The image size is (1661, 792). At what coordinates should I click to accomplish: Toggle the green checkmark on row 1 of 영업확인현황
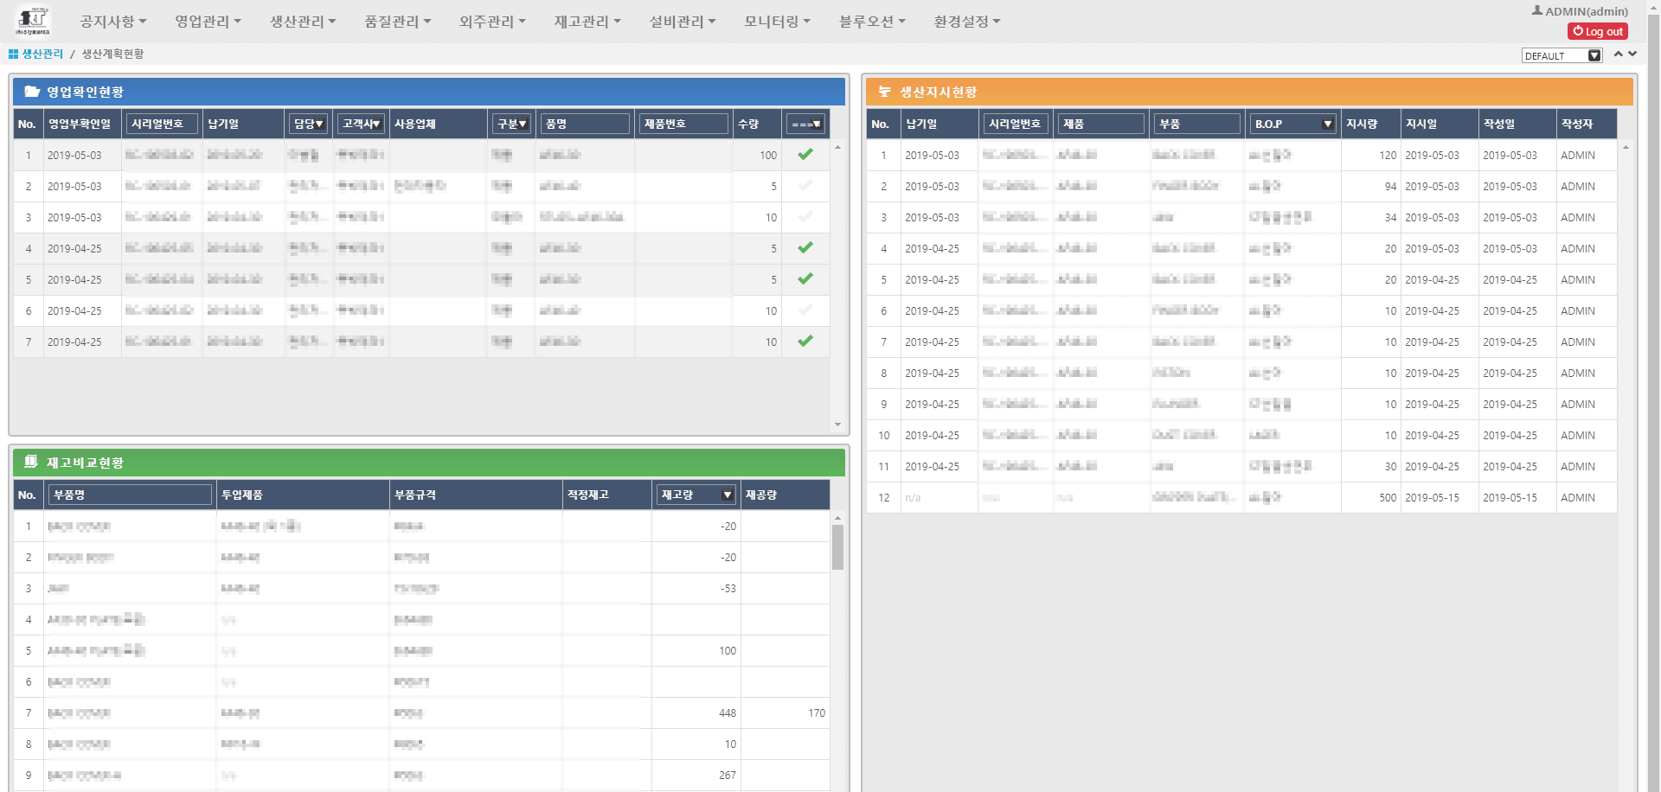pyautogui.click(x=805, y=155)
